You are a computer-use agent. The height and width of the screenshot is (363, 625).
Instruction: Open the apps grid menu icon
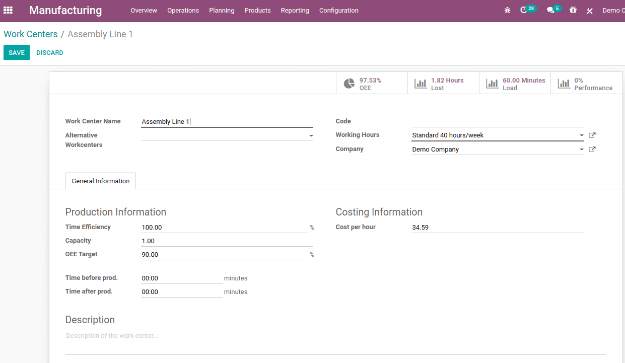tap(8, 10)
